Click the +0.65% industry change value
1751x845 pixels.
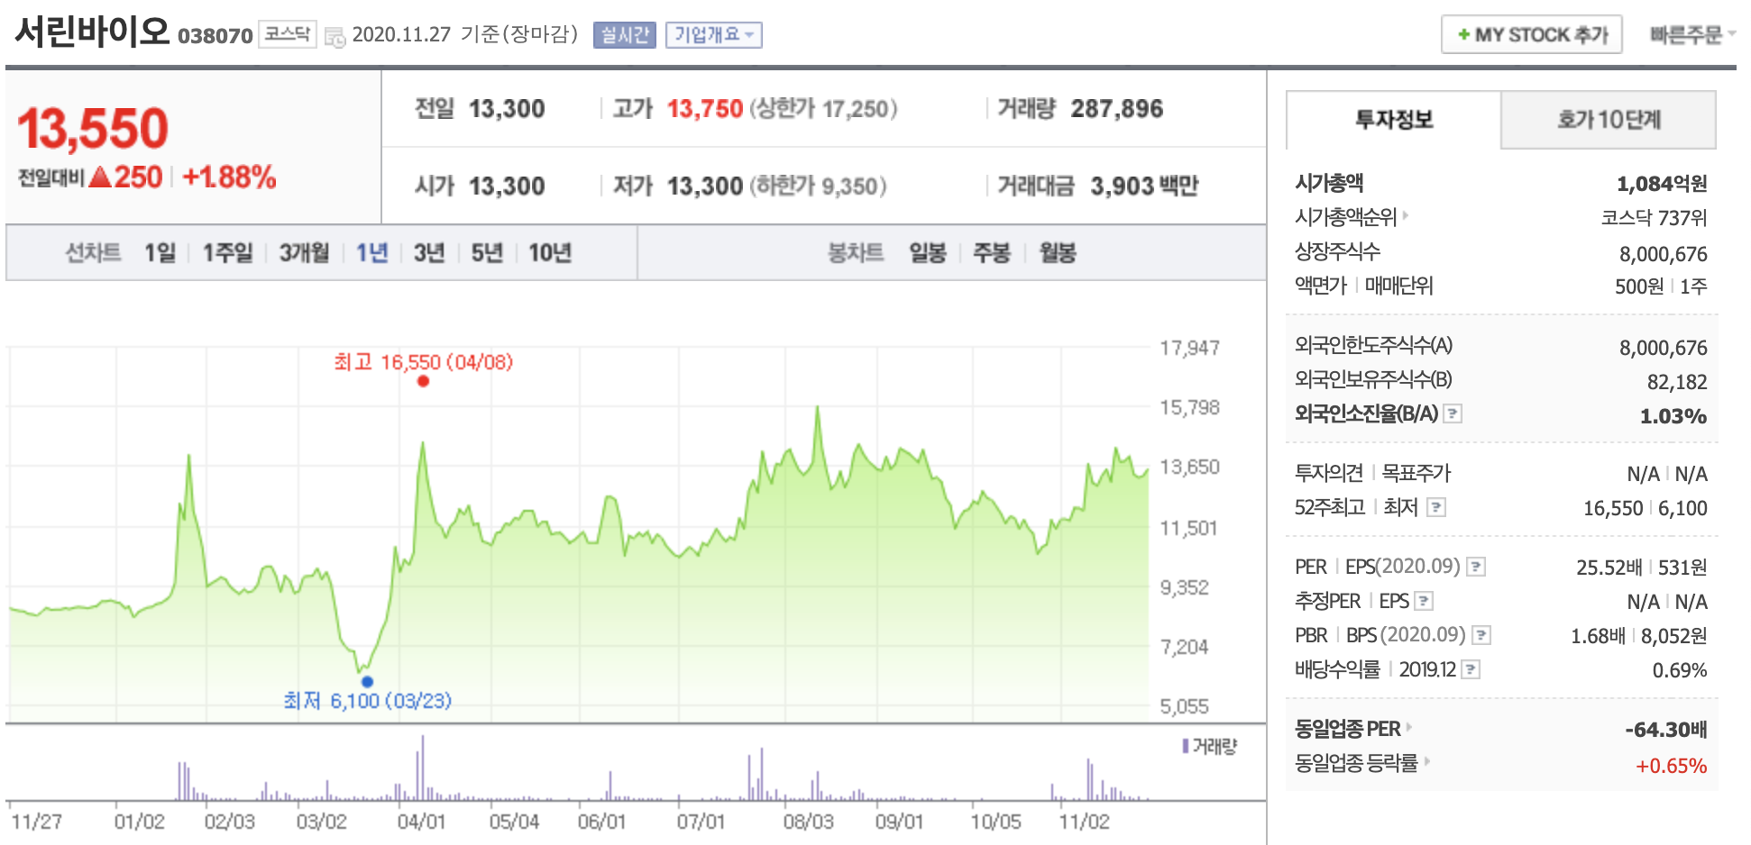(1672, 766)
